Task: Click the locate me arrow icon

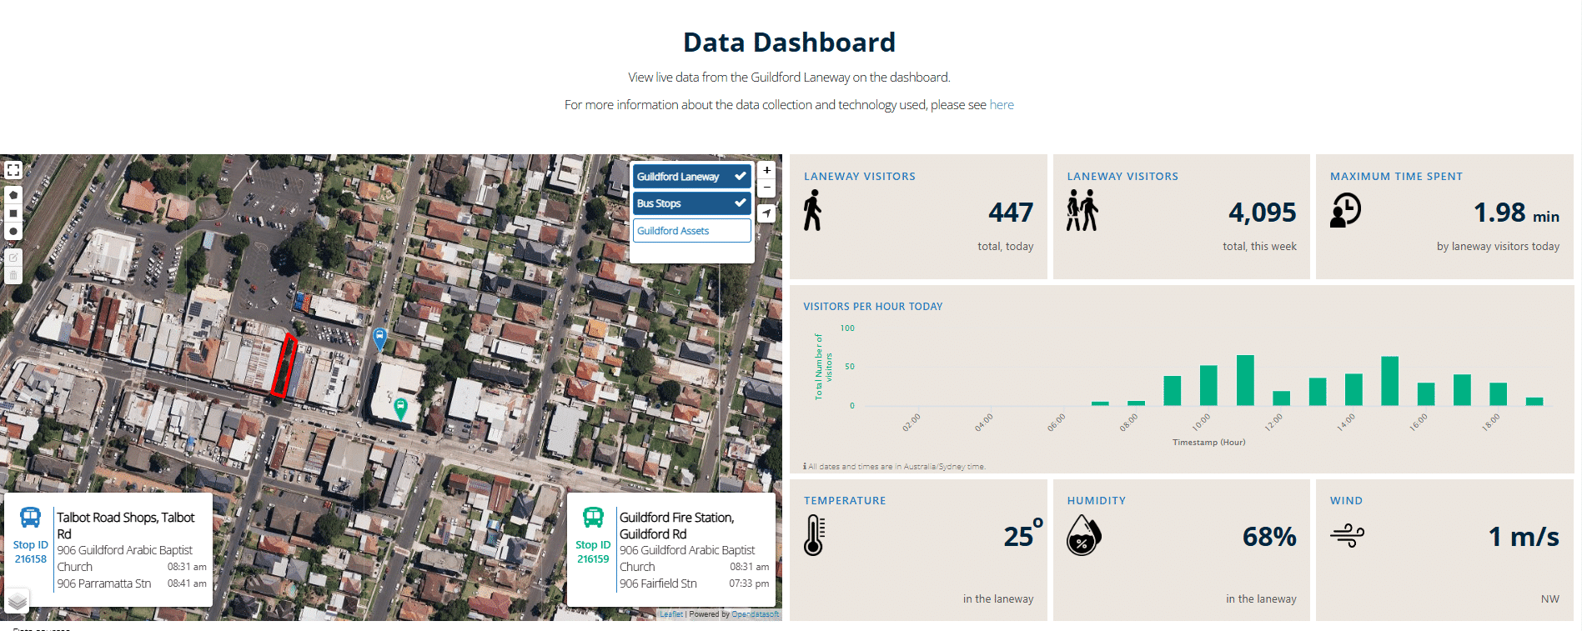Action: coord(766,213)
